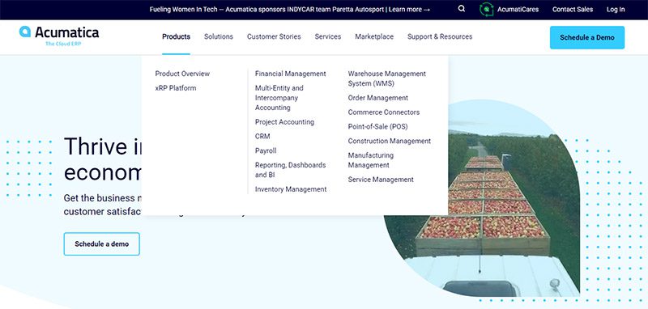Open Contact Sales link
Screen dimensions: 648x309
point(573,10)
